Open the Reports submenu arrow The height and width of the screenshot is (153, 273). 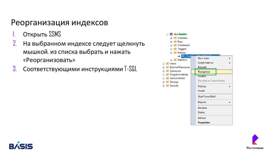[x=230, y=102]
